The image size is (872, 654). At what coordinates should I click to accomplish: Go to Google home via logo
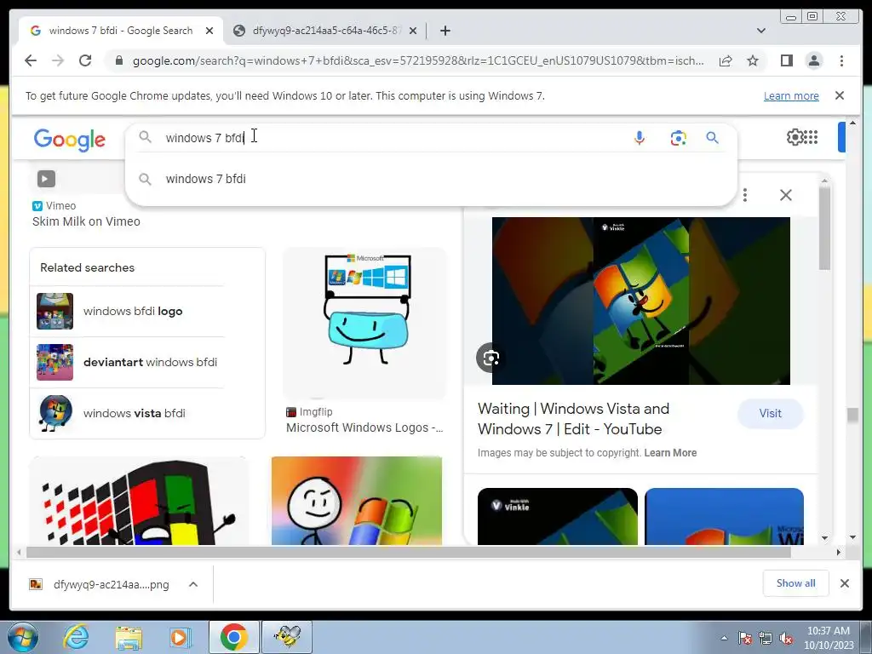click(70, 139)
